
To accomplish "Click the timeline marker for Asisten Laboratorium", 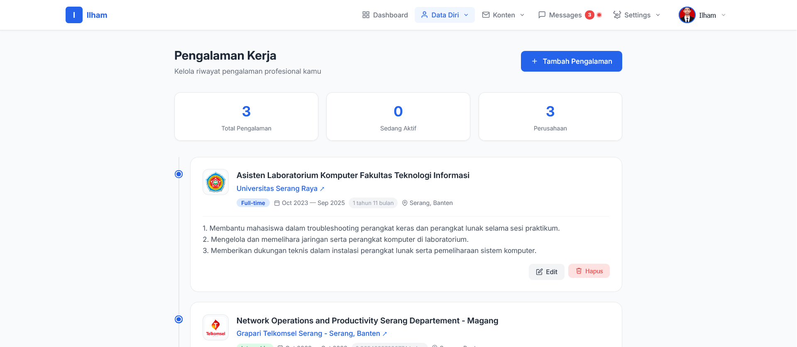I will coord(178,174).
